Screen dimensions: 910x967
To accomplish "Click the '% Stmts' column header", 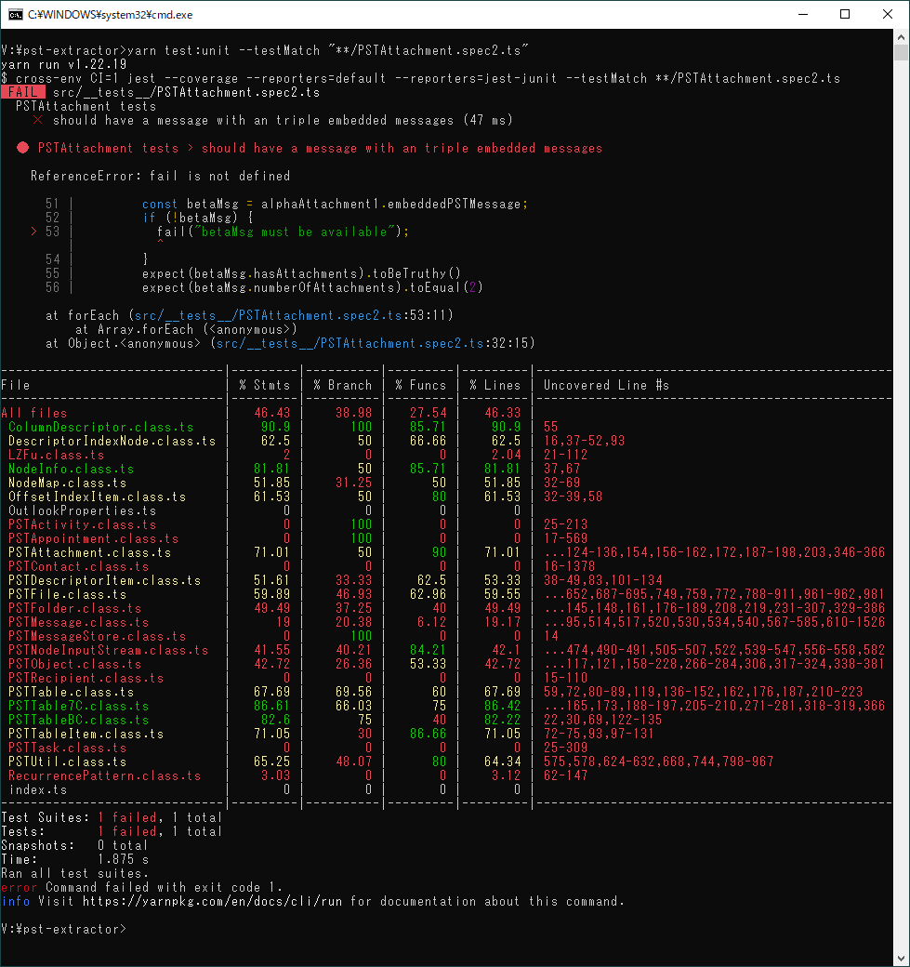I will 265,386.
